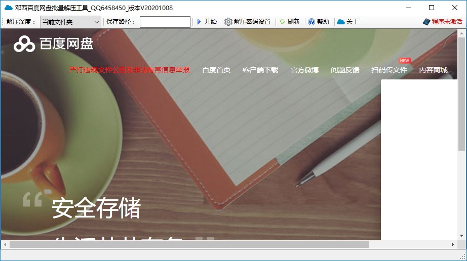Click the vertical scrollbar up arrow

click(x=461, y=33)
